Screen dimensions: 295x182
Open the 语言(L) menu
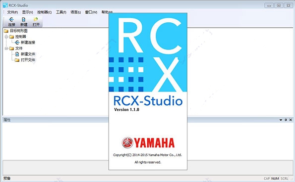point(76,12)
